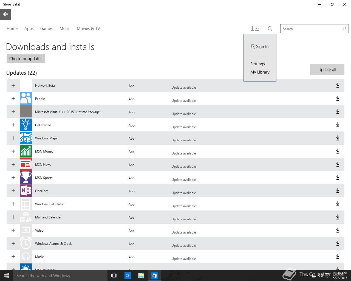Expand the Windows Alarms & Clock row
This screenshot has width=351, height=281.
pos(13,243)
